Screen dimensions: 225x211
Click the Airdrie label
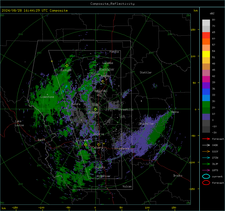98,134
